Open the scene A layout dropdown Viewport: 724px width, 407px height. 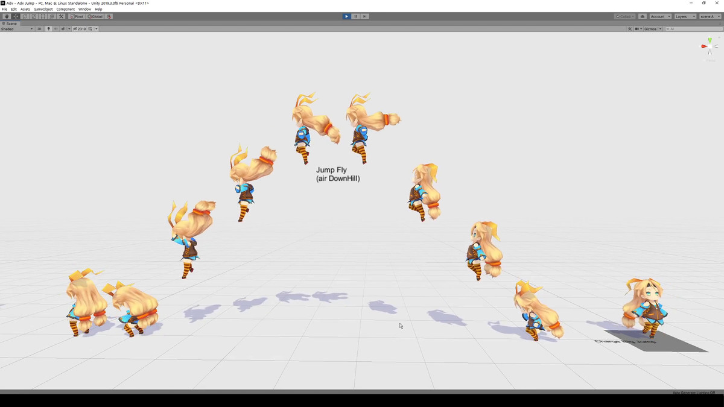tap(710, 16)
